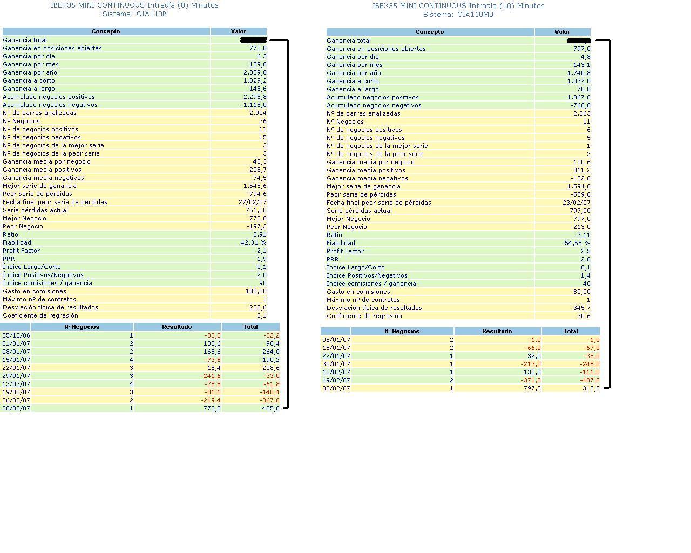
Task: Select the Mejor serie de ganancia value 1.545,6
Action: click(255, 186)
